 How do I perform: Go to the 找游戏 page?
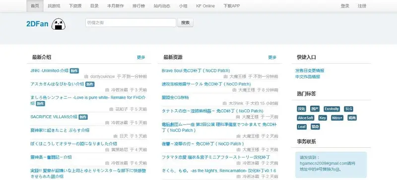[x=54, y=6]
